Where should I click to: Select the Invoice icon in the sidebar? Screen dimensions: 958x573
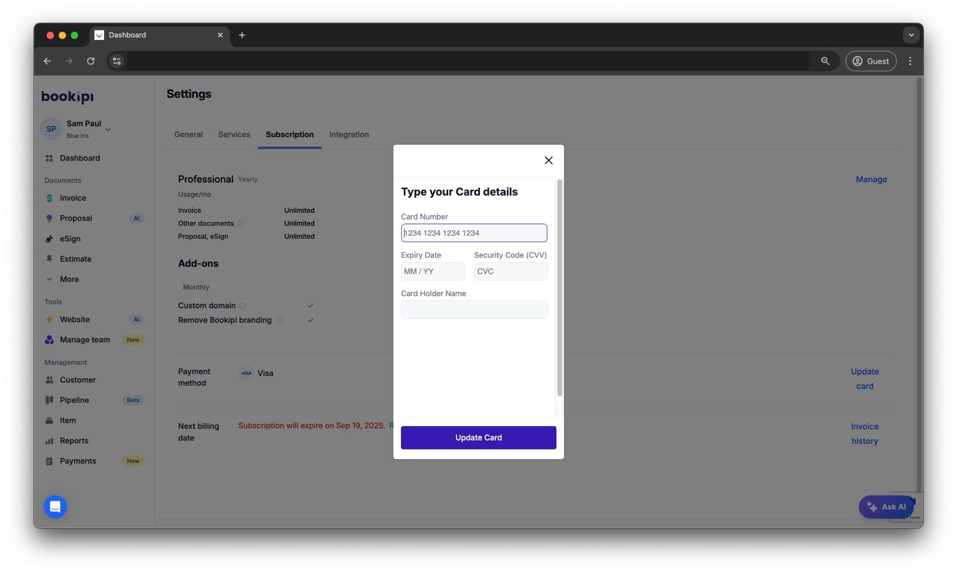pyautogui.click(x=49, y=198)
